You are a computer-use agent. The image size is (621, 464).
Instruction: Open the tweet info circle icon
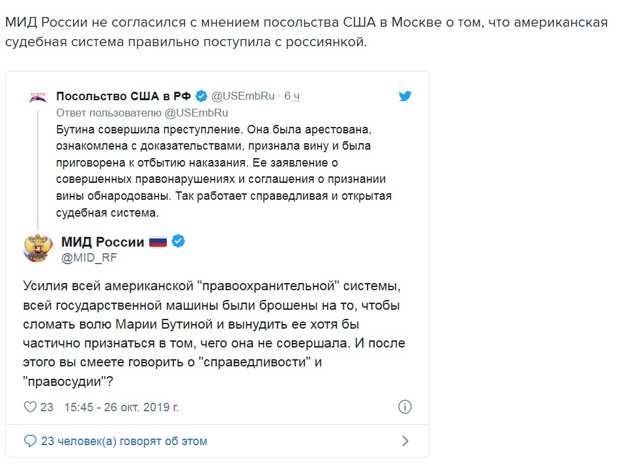tap(405, 407)
